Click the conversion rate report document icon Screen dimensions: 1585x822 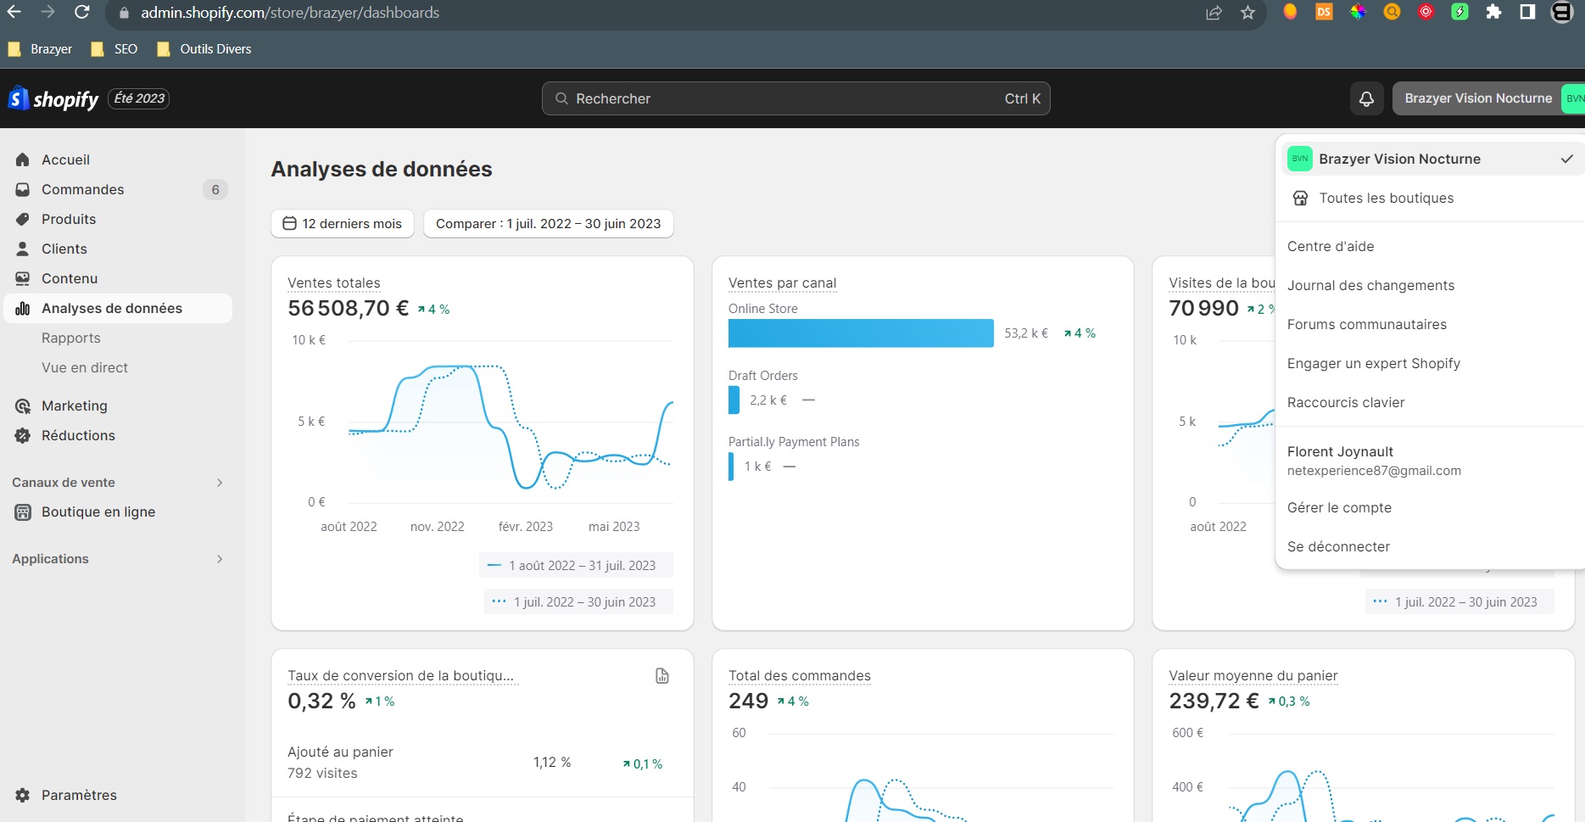point(662,676)
